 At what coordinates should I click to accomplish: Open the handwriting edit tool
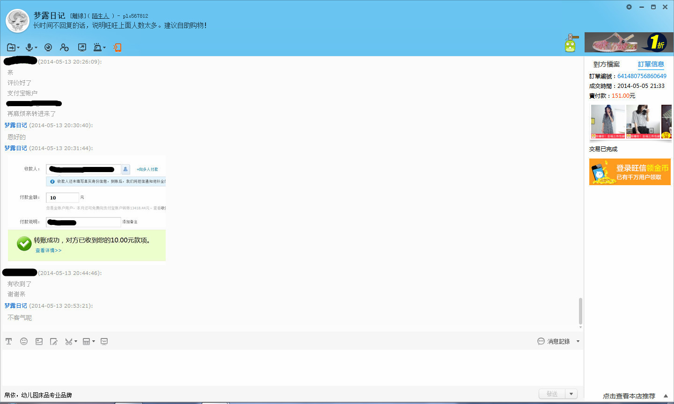tap(54, 341)
